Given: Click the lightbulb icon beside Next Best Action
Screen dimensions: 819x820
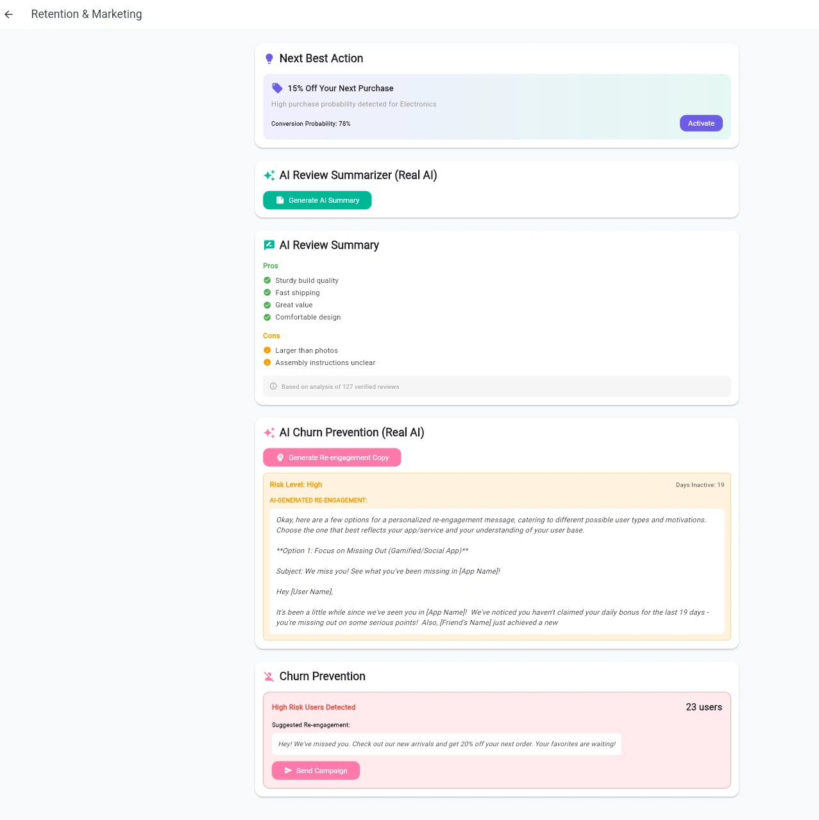Looking at the screenshot, I should [x=269, y=59].
